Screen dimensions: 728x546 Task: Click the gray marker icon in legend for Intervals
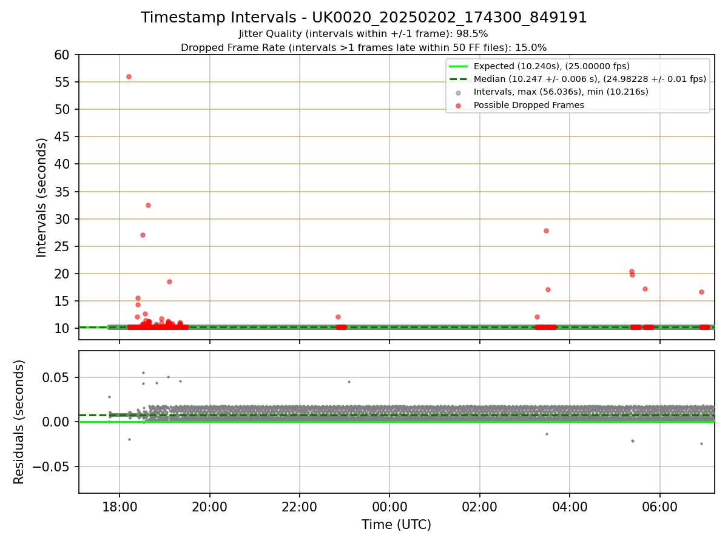click(x=458, y=93)
